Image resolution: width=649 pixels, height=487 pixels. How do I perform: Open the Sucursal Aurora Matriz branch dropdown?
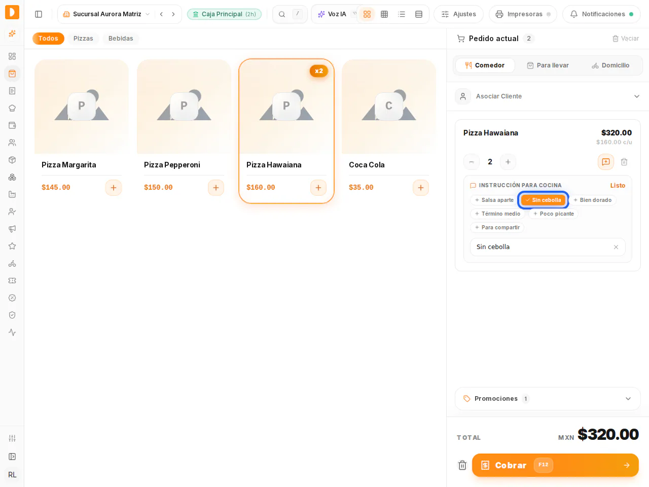coord(106,14)
